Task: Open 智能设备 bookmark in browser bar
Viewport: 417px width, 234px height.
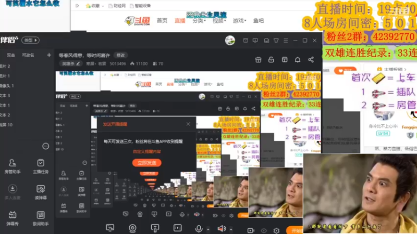Action: tap(140, 6)
